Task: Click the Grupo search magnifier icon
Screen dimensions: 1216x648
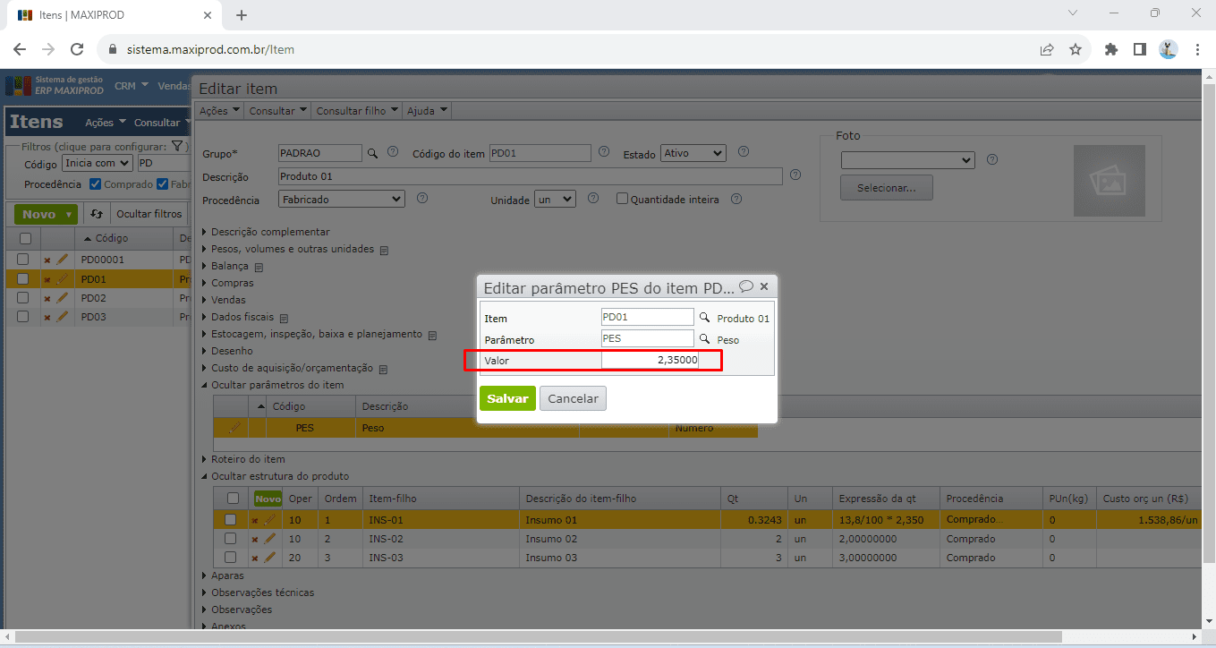Action: [374, 153]
